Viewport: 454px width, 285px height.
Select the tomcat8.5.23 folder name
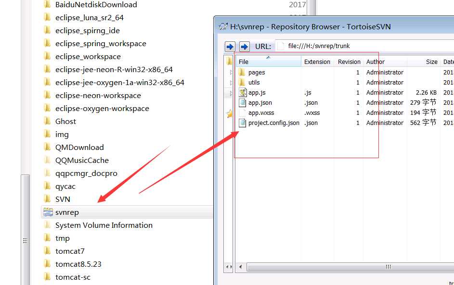tap(78, 264)
